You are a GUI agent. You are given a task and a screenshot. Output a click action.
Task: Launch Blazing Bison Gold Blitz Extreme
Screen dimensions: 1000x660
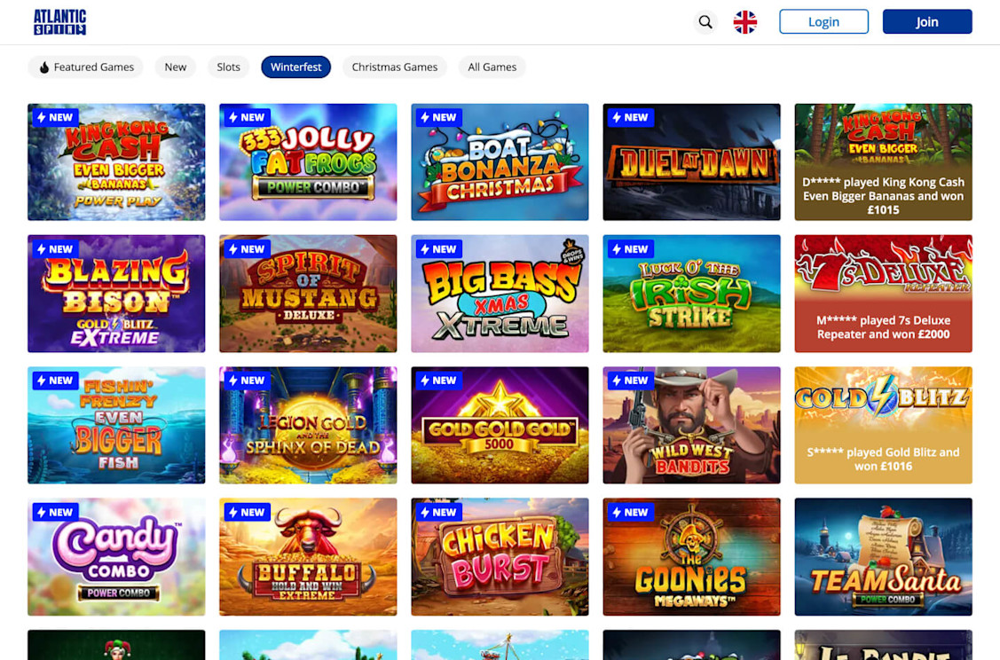click(x=116, y=294)
